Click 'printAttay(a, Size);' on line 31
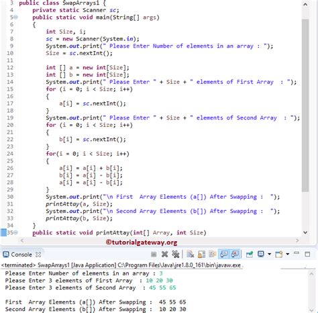Viewport: 318px width, 313px height. pos(79,204)
